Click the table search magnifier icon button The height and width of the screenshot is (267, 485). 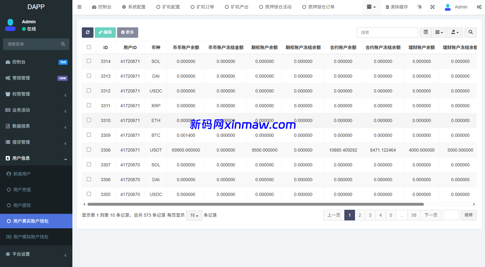(471, 32)
